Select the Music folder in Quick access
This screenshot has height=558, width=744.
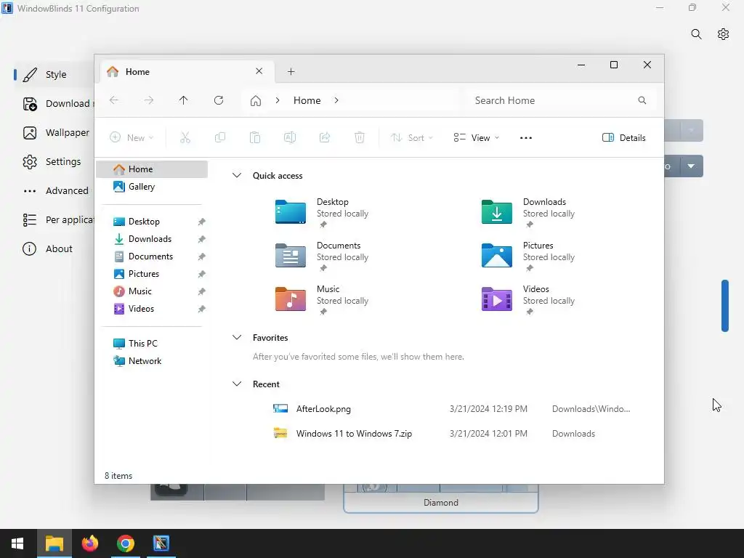(323, 300)
